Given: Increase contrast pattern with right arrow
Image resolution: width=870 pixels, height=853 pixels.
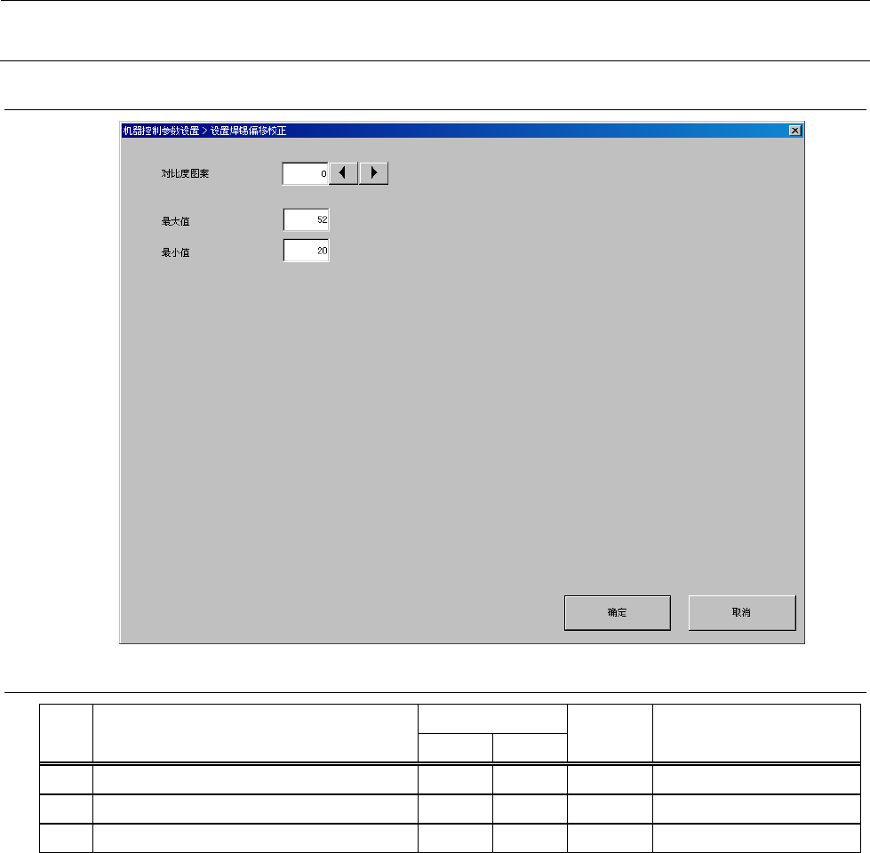Looking at the screenshot, I should tap(373, 173).
